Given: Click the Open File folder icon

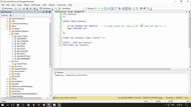Looking at the screenshot, I should [x=24, y=8].
